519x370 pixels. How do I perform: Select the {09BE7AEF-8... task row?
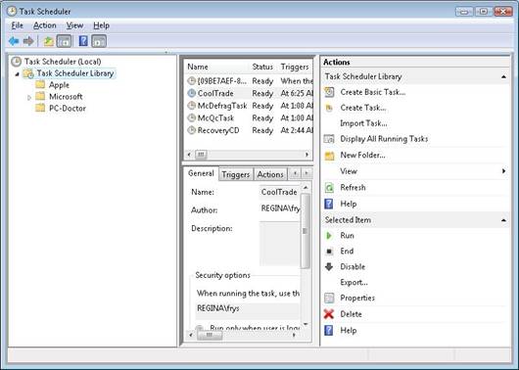click(249, 81)
